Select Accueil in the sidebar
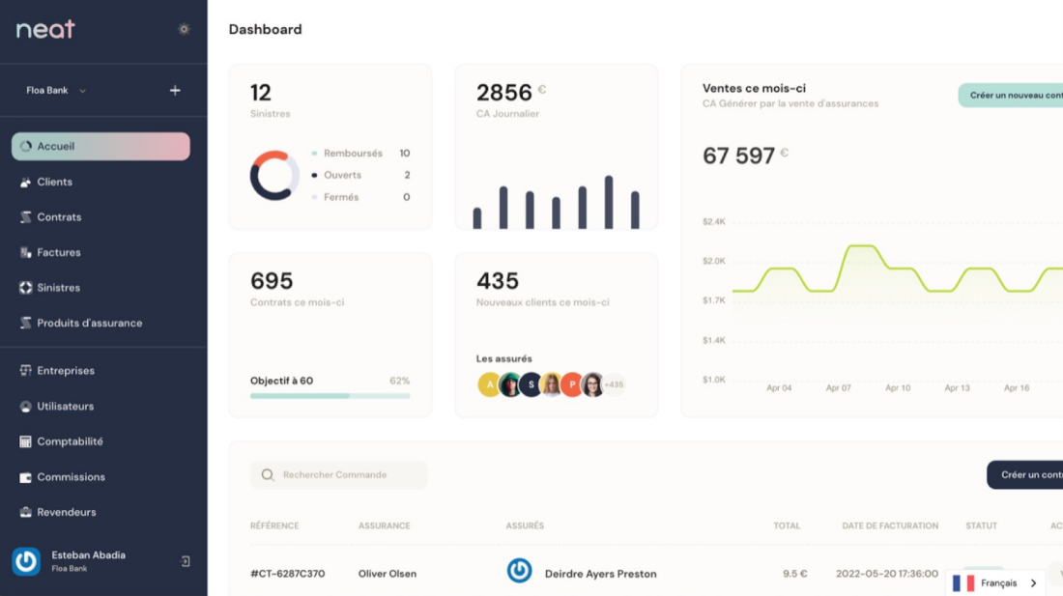 [x=101, y=146]
